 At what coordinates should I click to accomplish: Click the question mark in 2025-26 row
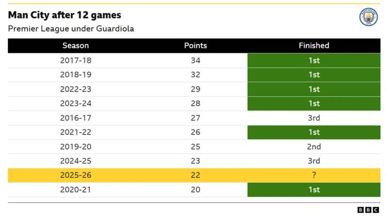click(x=314, y=175)
